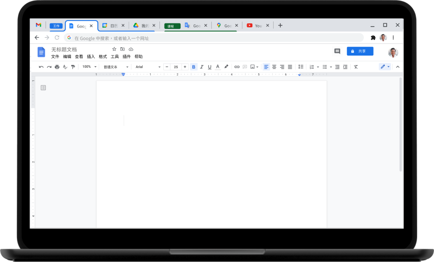Open the 格式 menu
The width and height of the screenshot is (434, 262).
102,57
